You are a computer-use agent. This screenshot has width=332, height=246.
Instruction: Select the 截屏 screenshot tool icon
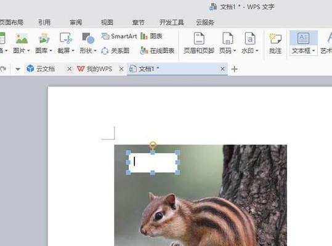[66, 38]
